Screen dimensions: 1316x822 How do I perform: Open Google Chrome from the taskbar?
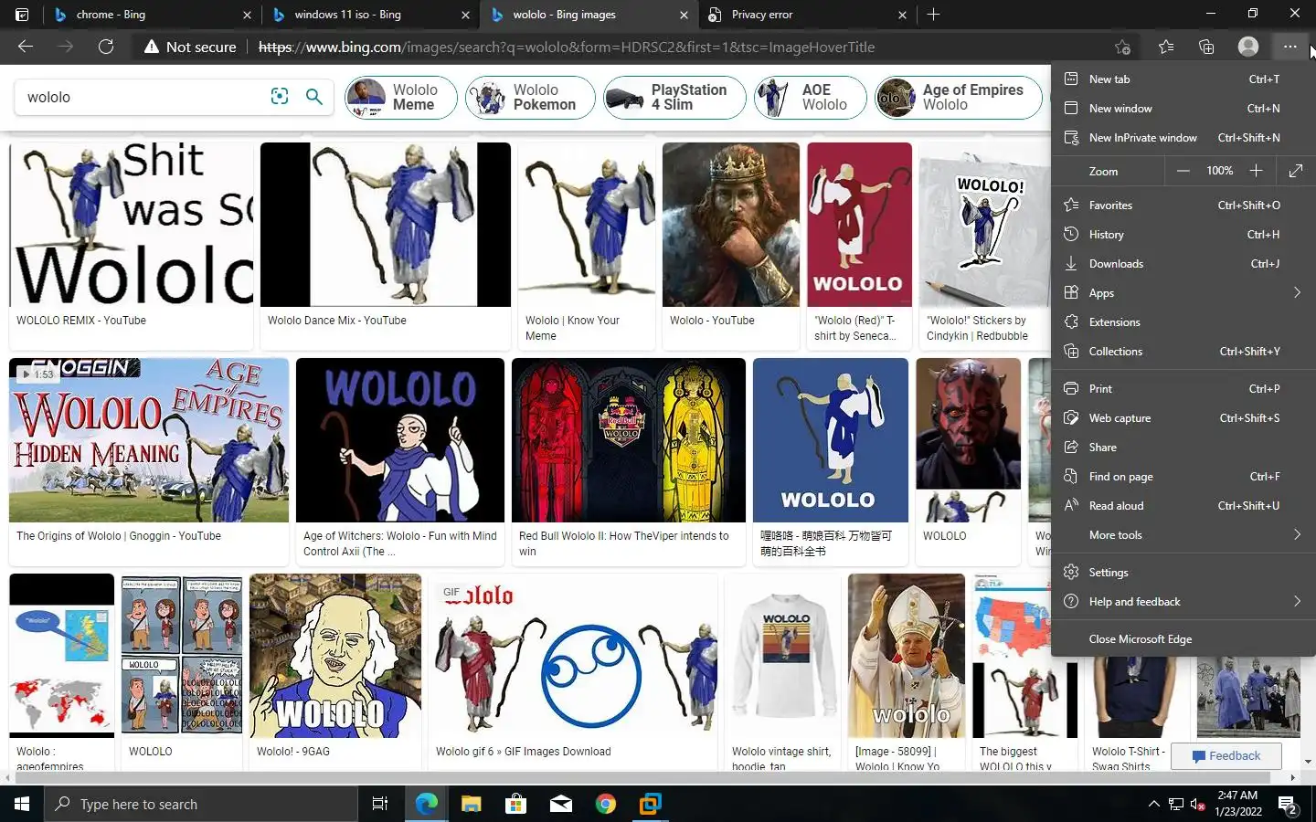605,804
